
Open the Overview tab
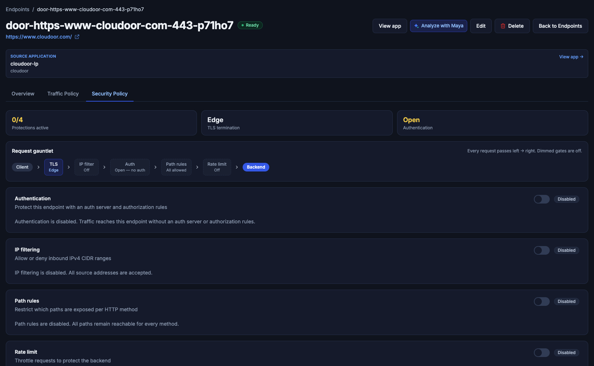pyautogui.click(x=23, y=94)
